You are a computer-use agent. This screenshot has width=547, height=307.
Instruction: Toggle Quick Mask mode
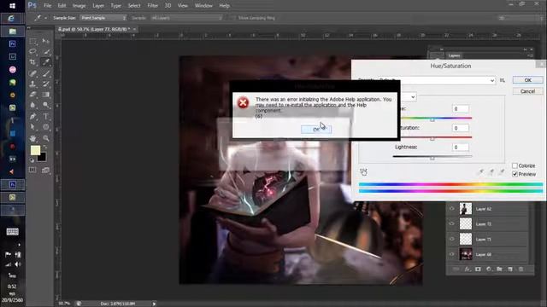pos(32,171)
